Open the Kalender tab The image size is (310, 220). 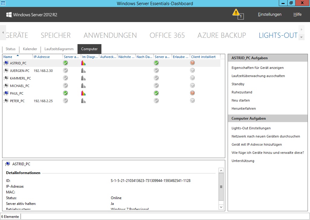pyautogui.click(x=30, y=49)
